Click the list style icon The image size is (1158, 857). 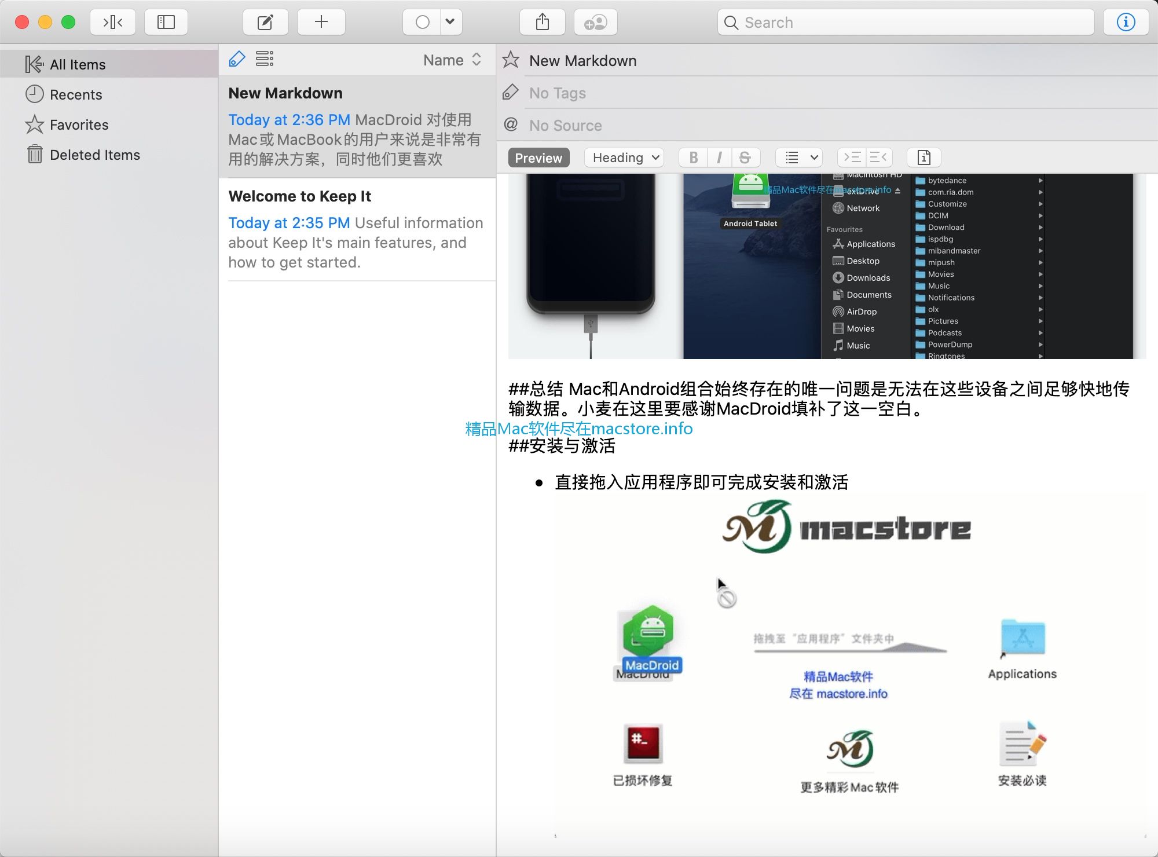(x=791, y=158)
